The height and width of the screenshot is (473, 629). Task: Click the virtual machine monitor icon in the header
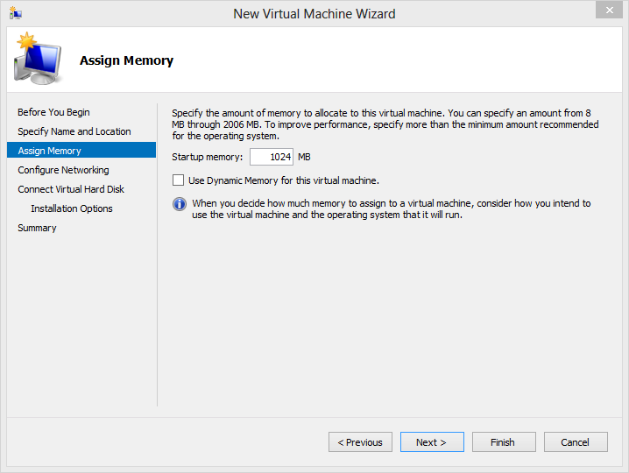(37, 60)
